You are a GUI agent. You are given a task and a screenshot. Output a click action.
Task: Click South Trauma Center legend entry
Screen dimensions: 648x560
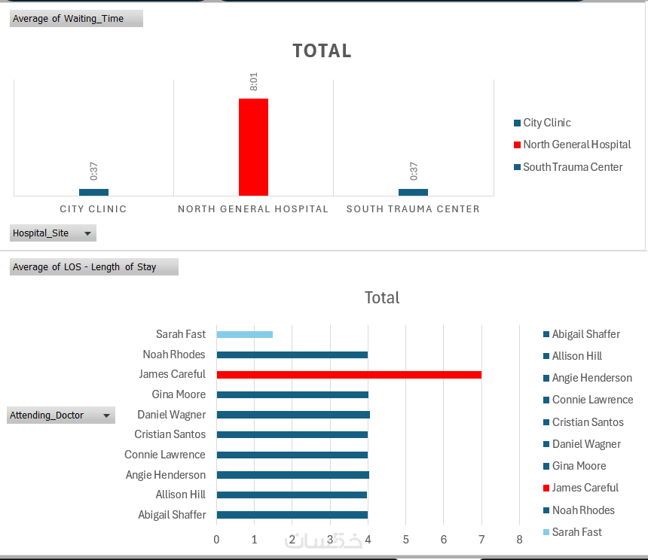tap(568, 167)
